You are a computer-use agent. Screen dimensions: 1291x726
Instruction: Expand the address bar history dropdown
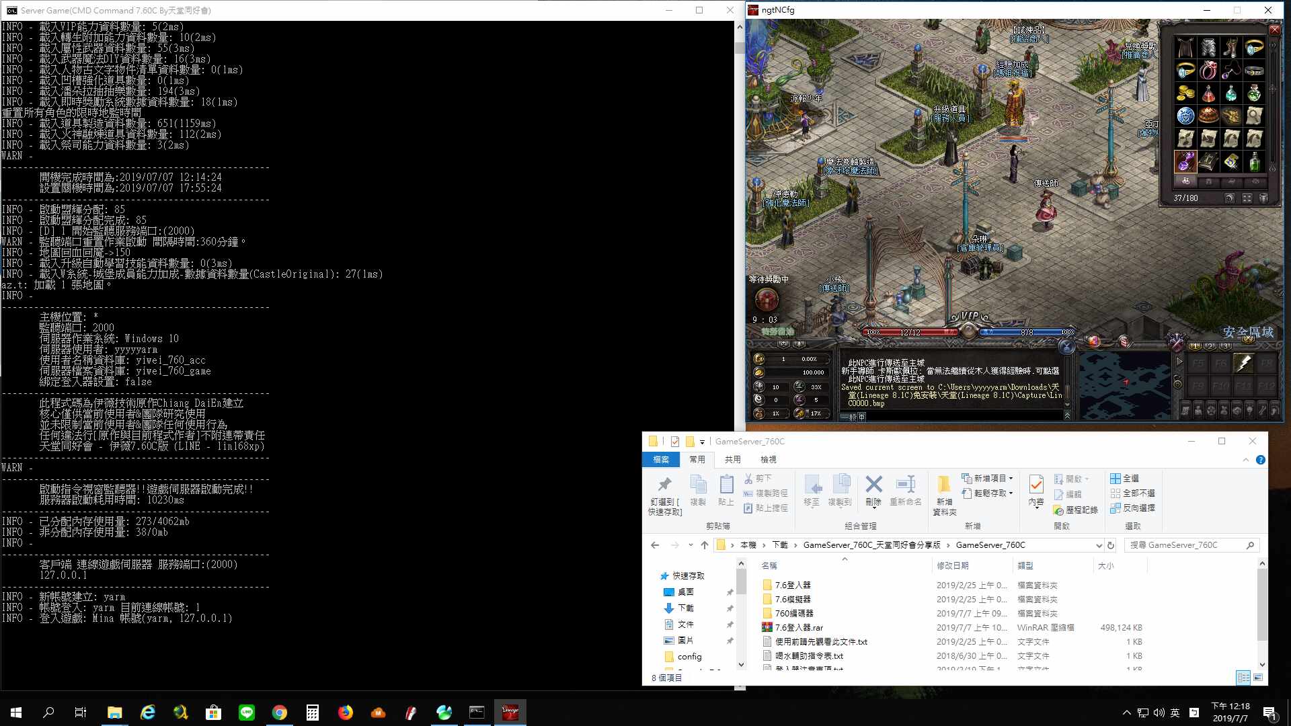pyautogui.click(x=1099, y=545)
